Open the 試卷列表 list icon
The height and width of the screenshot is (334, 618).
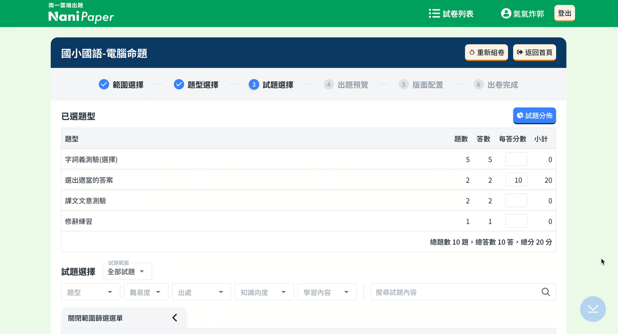click(434, 14)
